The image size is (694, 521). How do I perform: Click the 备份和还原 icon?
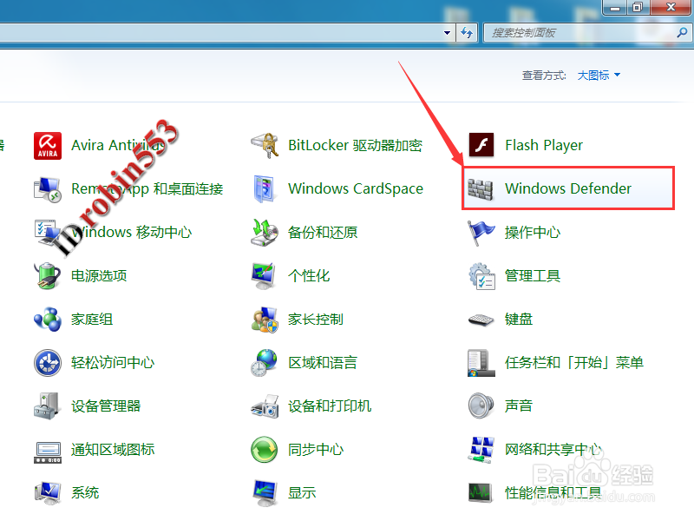(265, 232)
